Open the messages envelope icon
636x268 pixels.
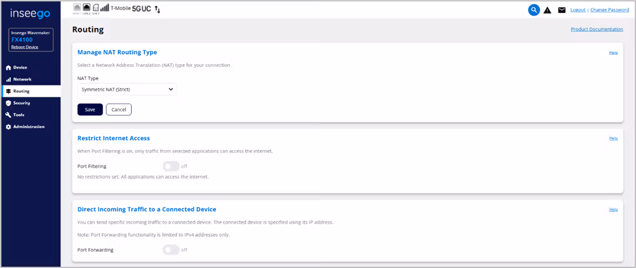coord(562,10)
